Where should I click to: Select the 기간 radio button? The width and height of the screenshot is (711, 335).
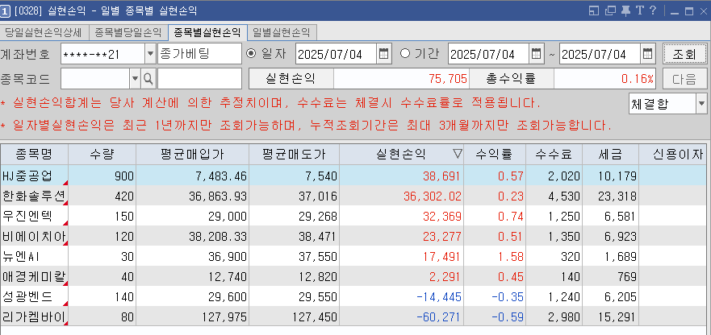tap(405, 54)
